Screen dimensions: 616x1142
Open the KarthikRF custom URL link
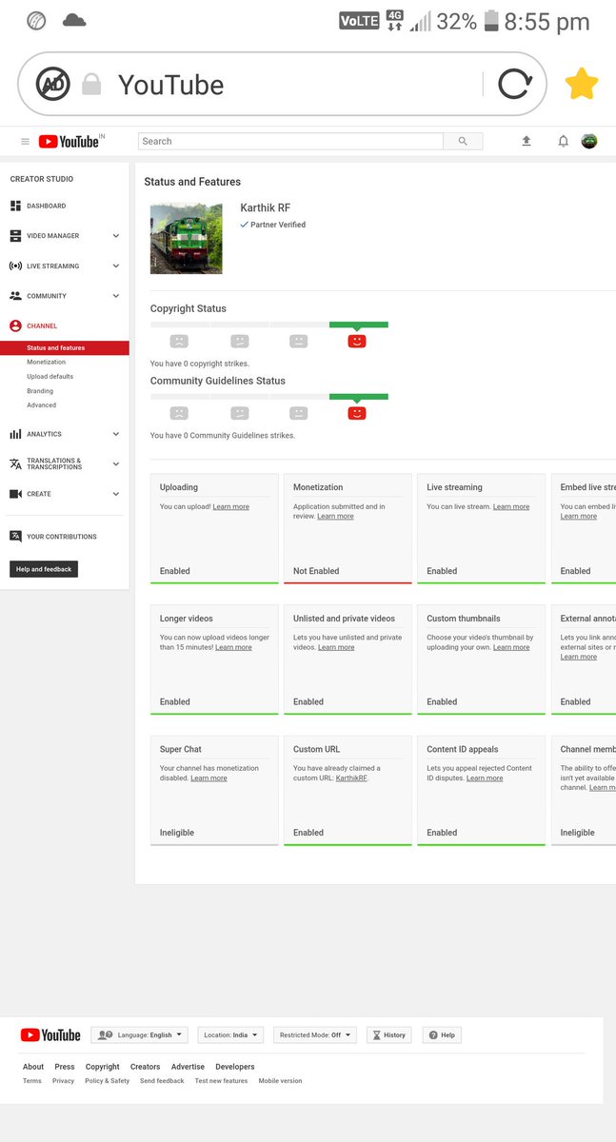point(351,778)
